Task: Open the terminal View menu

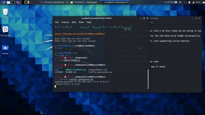Action: [81, 22]
